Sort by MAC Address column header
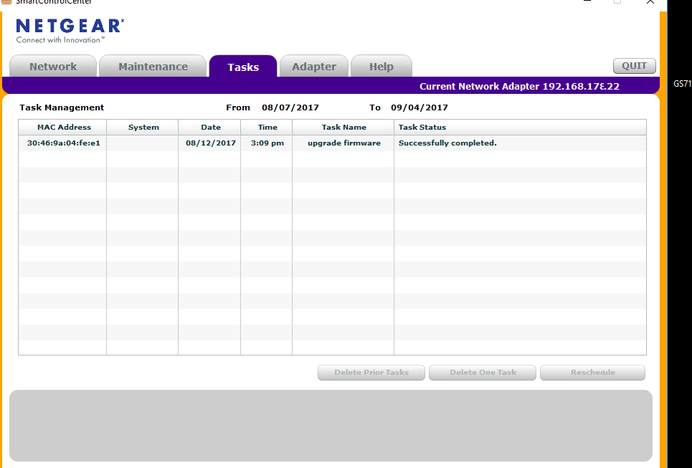692x468 pixels. 62,127
